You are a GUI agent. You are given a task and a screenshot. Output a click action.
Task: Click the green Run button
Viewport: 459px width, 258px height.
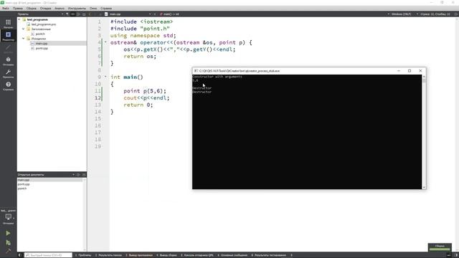click(8, 233)
